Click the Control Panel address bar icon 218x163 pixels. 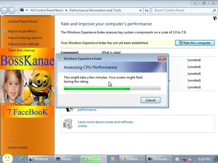[x=22, y=10]
